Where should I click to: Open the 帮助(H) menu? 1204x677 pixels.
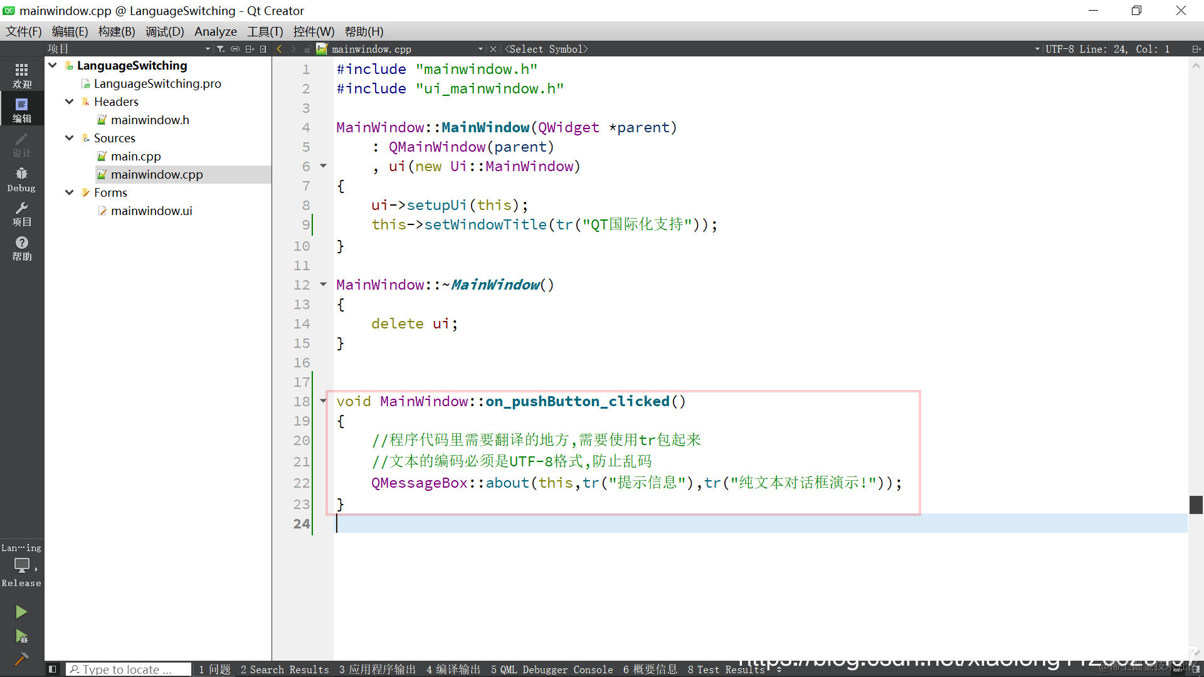click(x=364, y=31)
